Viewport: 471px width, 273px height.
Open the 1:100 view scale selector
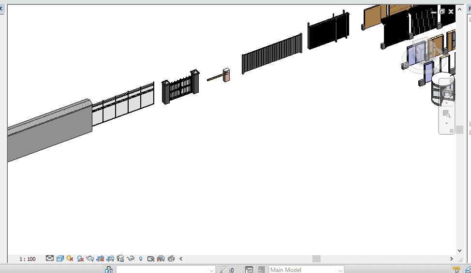[28, 259]
